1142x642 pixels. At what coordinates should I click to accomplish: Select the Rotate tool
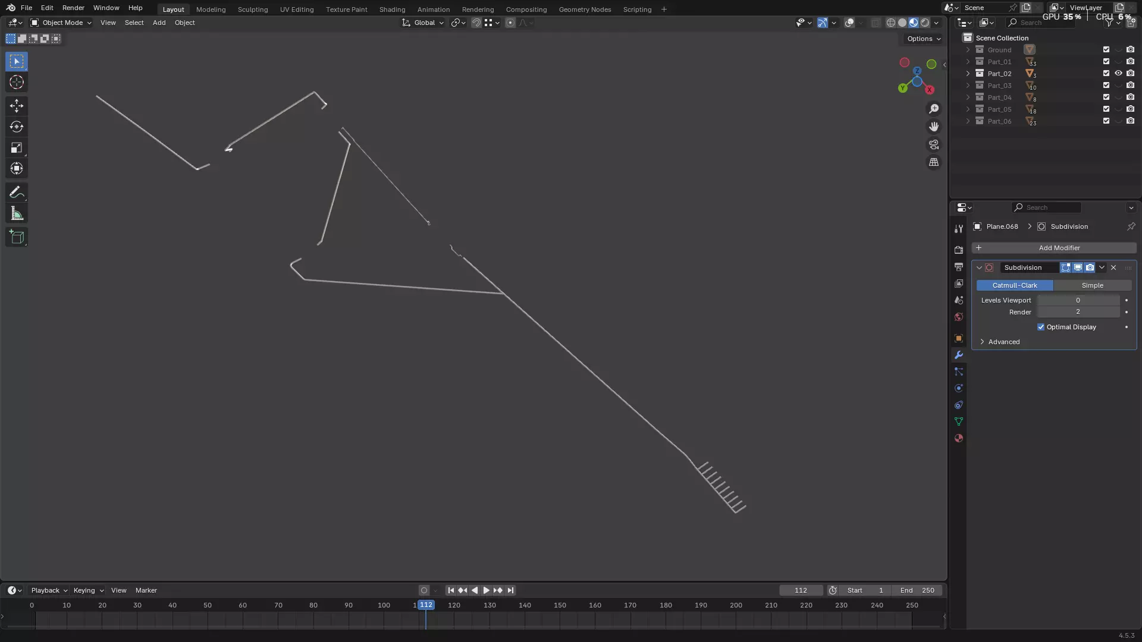17,127
